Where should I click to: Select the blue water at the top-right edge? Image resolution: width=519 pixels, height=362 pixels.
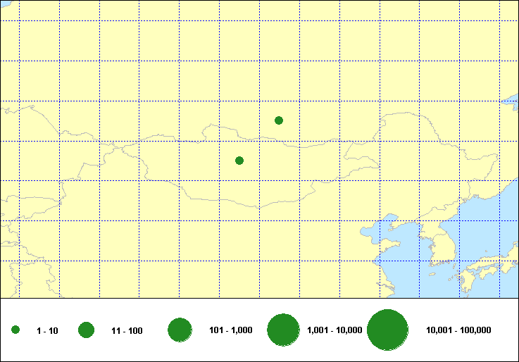(x=512, y=106)
